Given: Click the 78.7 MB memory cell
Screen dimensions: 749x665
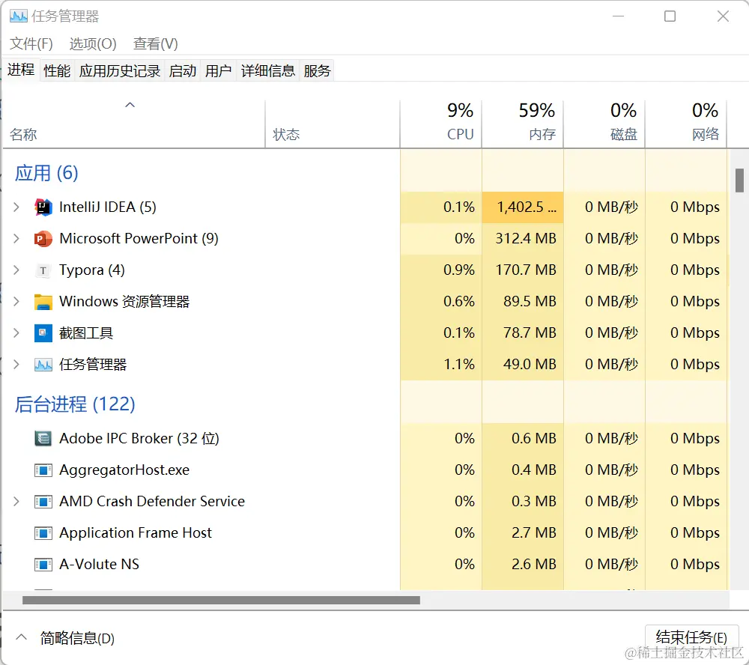Looking at the screenshot, I should [x=523, y=333].
